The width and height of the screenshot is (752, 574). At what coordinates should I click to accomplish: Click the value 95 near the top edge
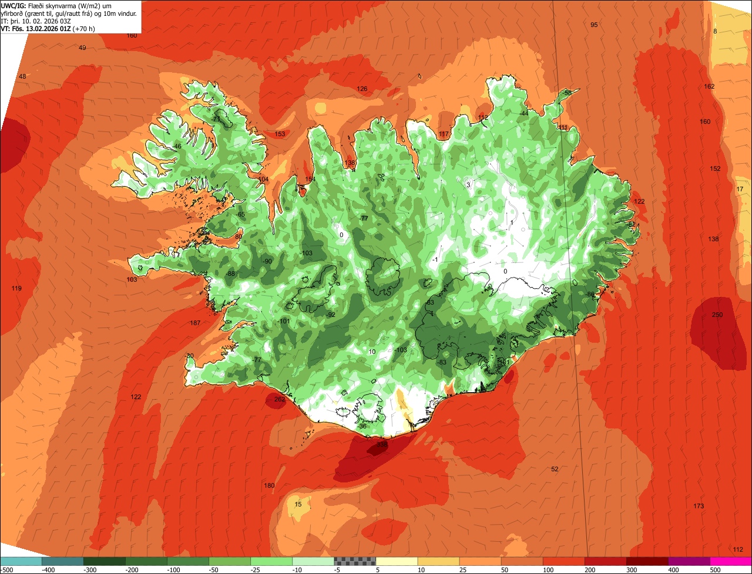594,25
